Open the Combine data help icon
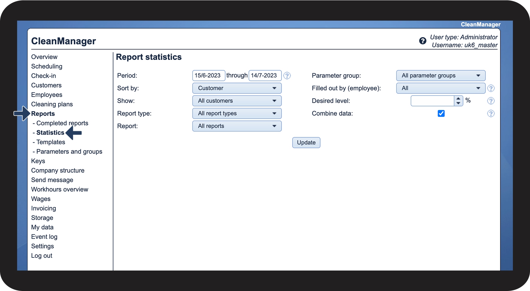The height and width of the screenshot is (291, 530). click(491, 114)
